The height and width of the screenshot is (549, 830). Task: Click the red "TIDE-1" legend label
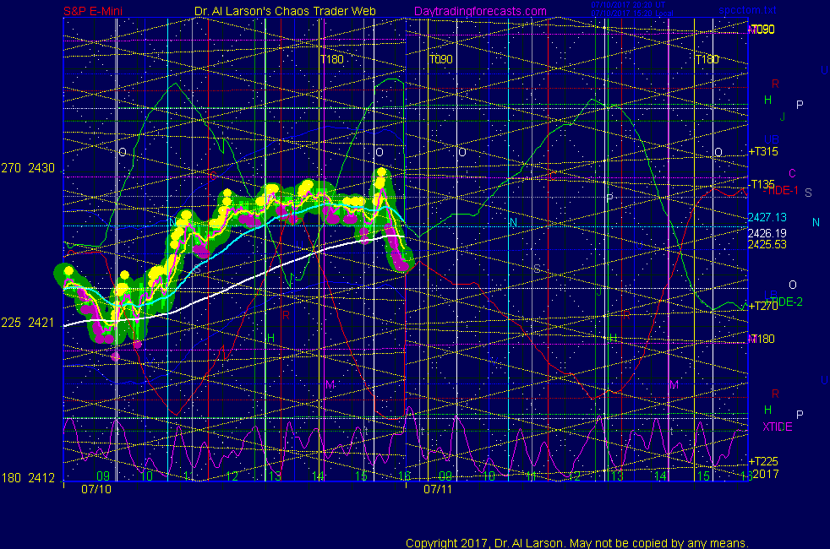coord(781,191)
